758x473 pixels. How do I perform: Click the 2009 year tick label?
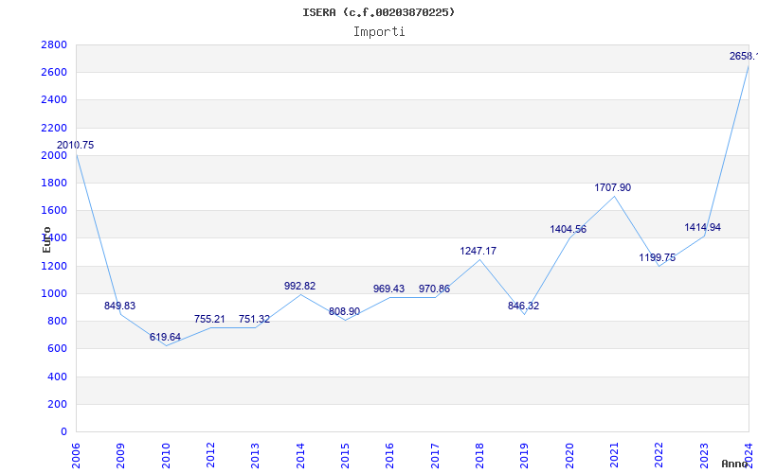pyautogui.click(x=120, y=456)
